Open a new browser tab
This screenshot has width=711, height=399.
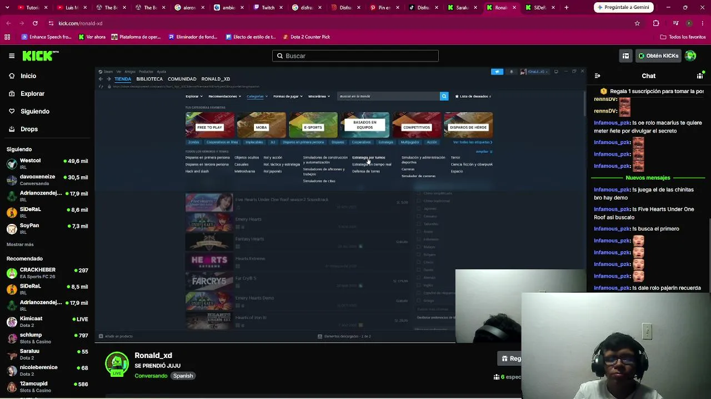[x=566, y=8]
